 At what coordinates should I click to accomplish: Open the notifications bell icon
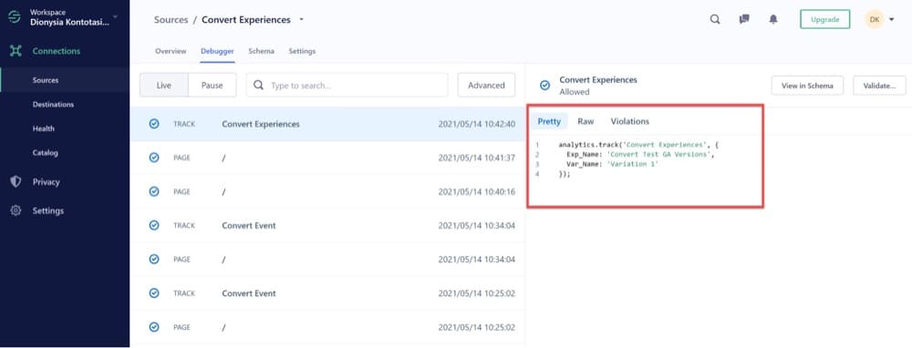click(773, 19)
